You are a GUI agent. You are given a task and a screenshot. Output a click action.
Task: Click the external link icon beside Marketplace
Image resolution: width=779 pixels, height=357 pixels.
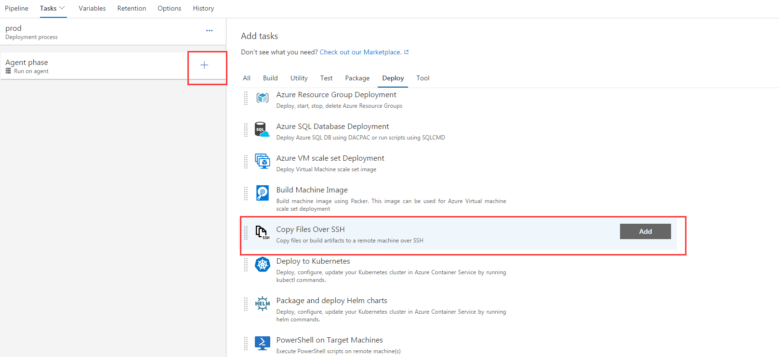(407, 52)
